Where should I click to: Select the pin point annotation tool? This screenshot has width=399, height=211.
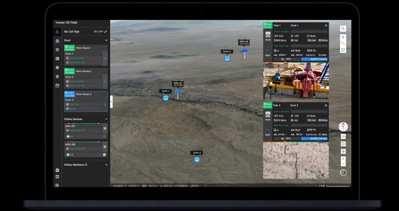(x=343, y=37)
